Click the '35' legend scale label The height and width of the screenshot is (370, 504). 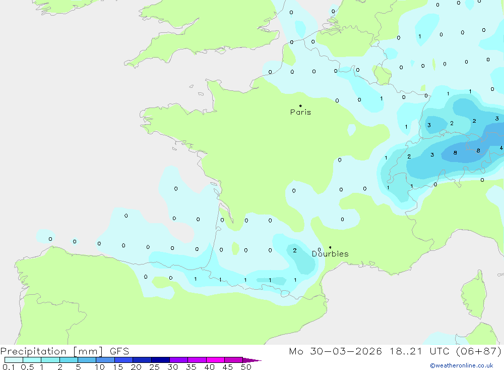(191, 367)
